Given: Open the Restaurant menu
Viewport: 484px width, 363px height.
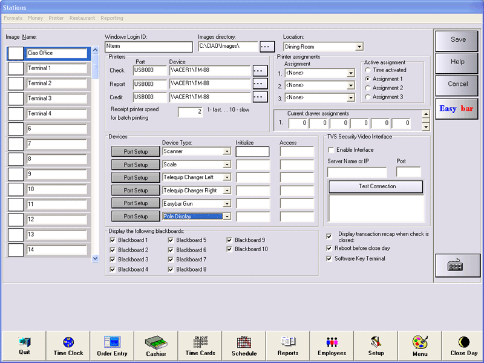Looking at the screenshot, I should (82, 18).
